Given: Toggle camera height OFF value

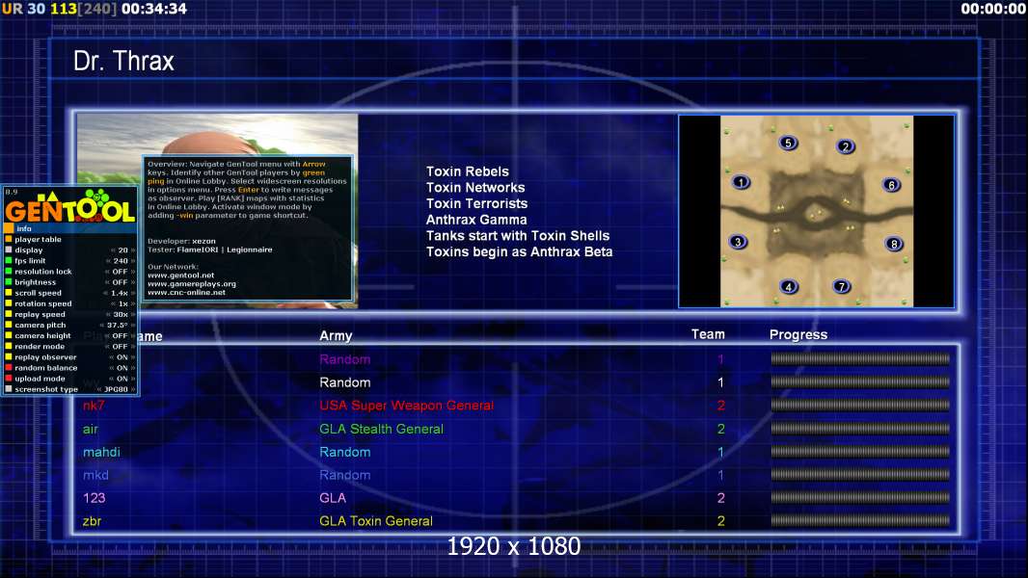Looking at the screenshot, I should coord(120,335).
